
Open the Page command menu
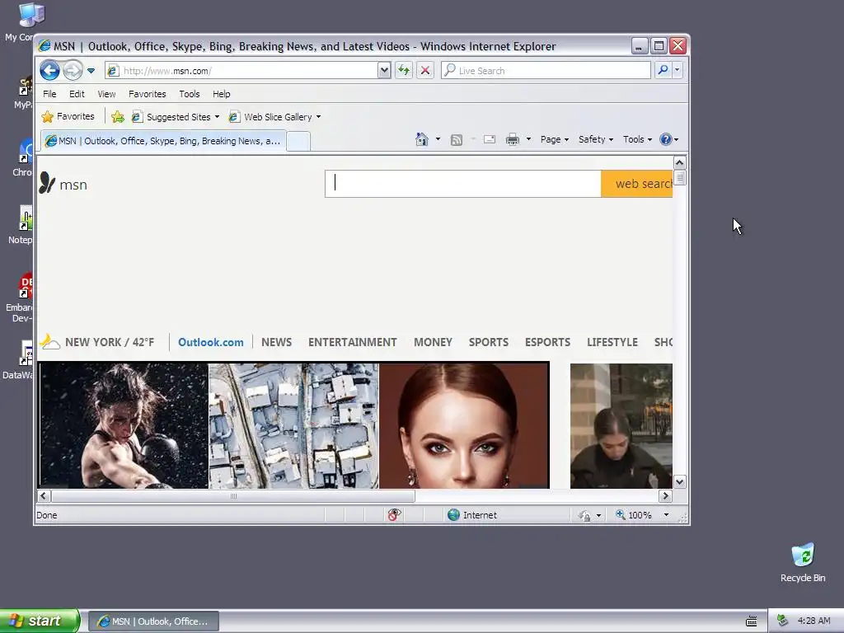(555, 139)
